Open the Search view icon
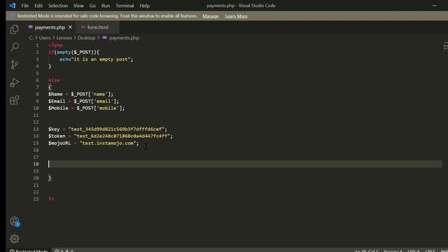 tap(14, 47)
